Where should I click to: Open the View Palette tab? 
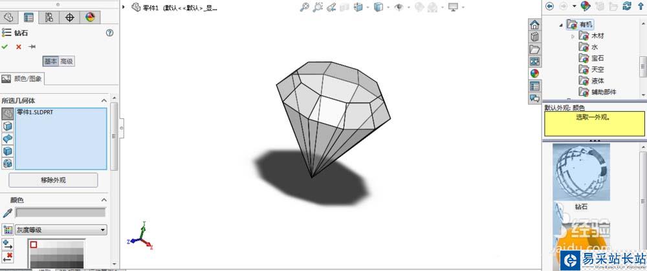click(535, 61)
